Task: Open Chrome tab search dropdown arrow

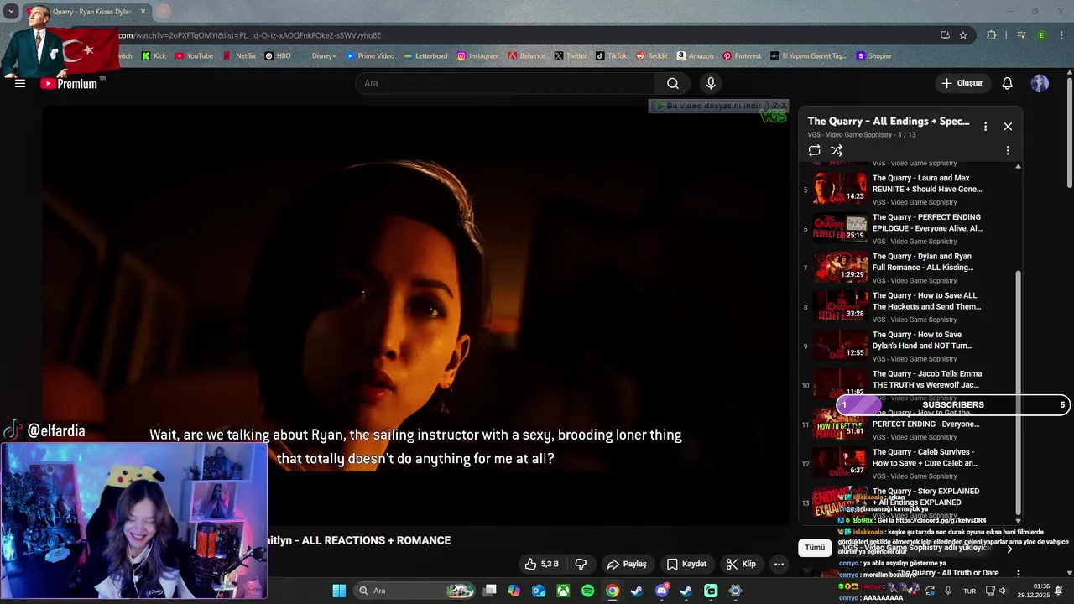Action: (11, 12)
